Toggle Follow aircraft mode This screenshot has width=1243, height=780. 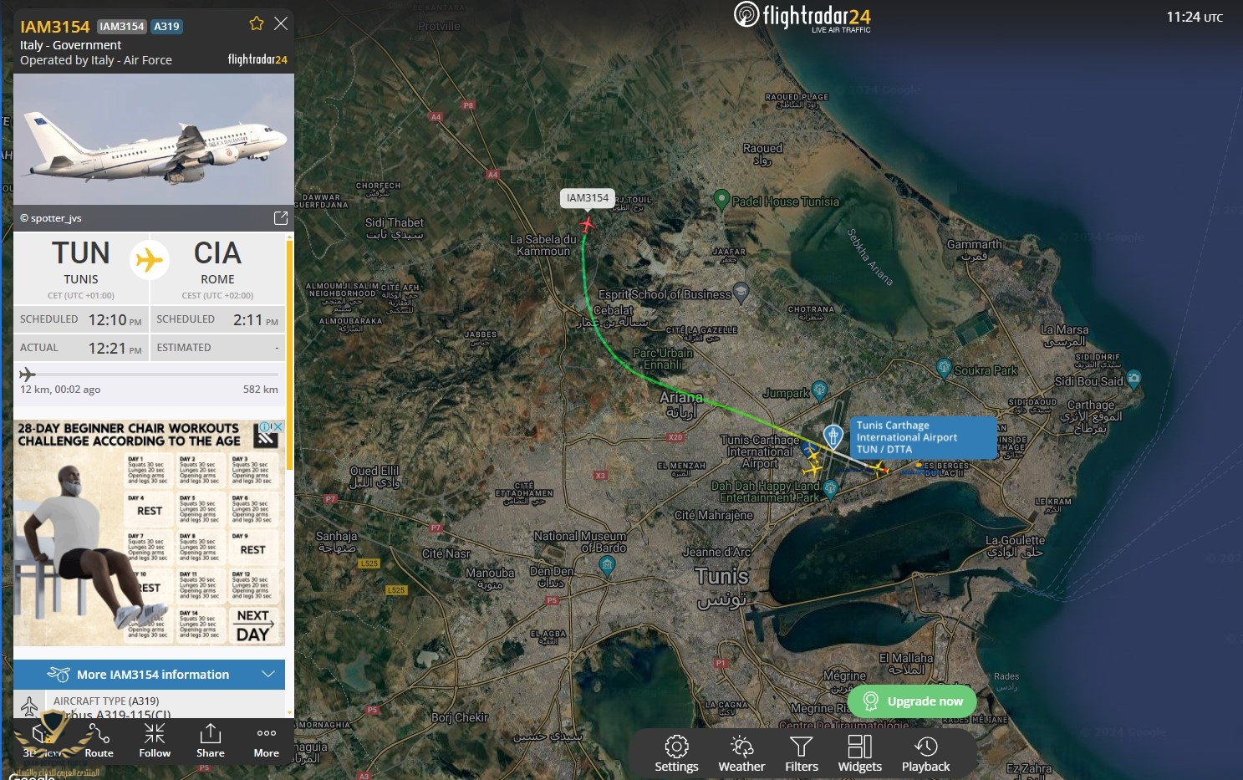[x=155, y=741]
